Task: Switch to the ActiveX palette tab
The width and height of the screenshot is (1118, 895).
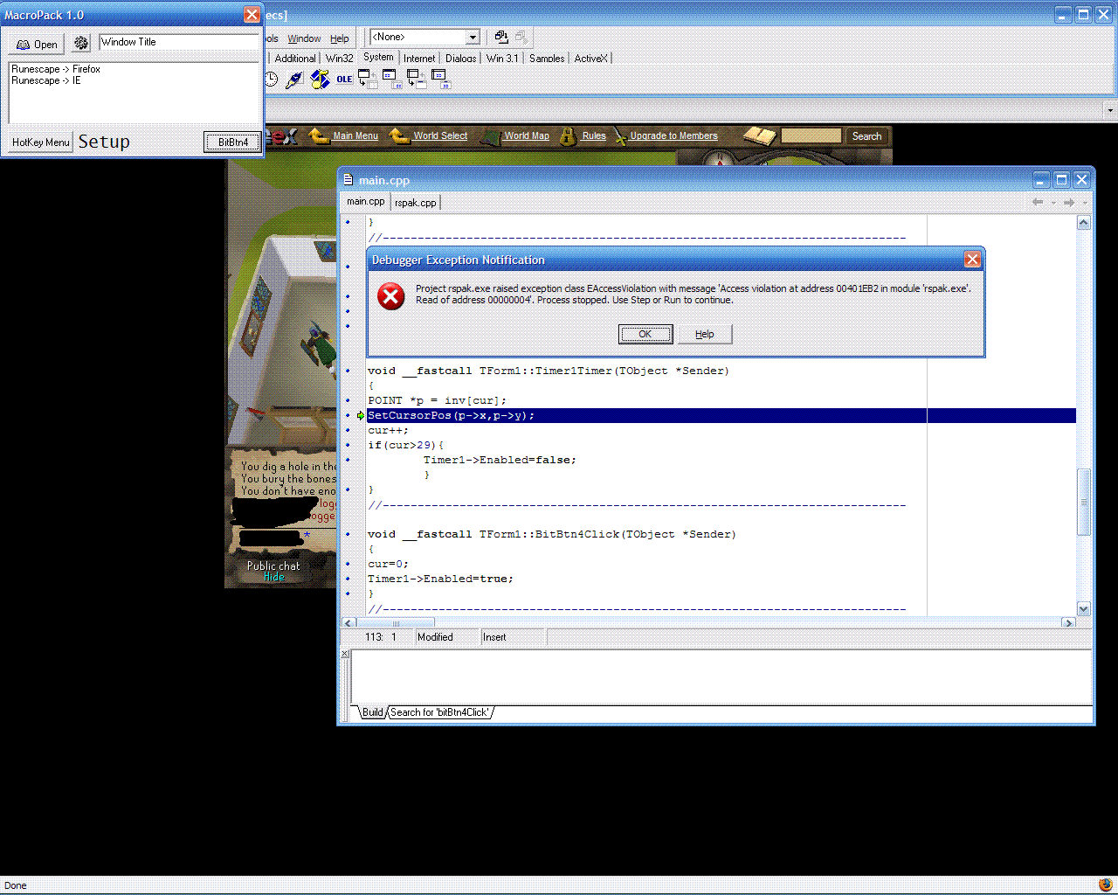Action: [x=590, y=59]
